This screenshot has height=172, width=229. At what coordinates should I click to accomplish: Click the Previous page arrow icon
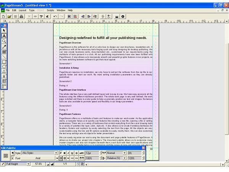(x=83, y=16)
